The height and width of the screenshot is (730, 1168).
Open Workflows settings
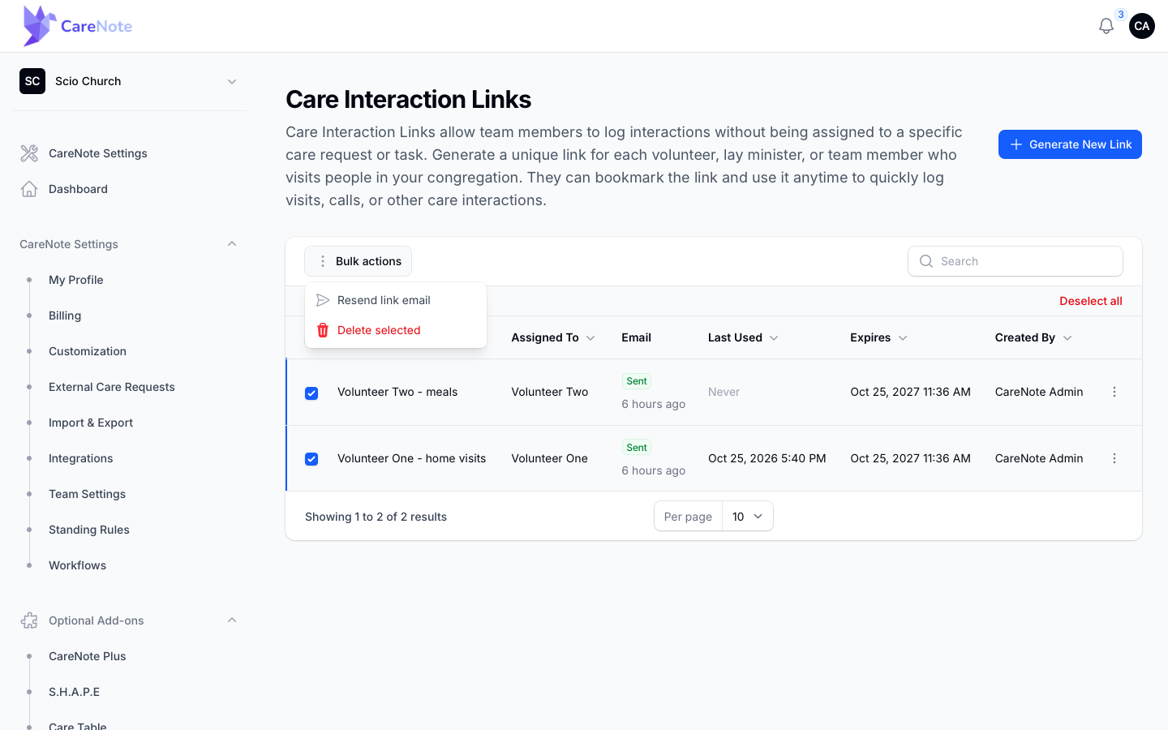click(78, 565)
